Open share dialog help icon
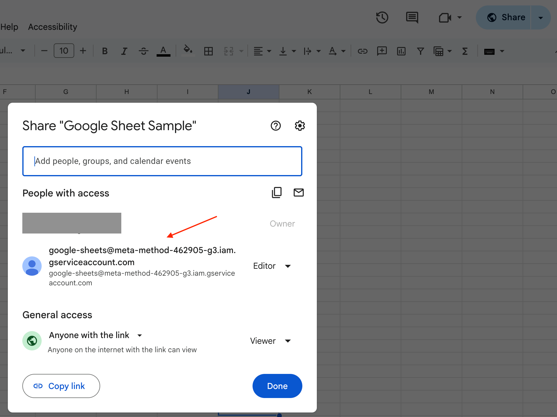This screenshot has width=557, height=417. (x=275, y=126)
